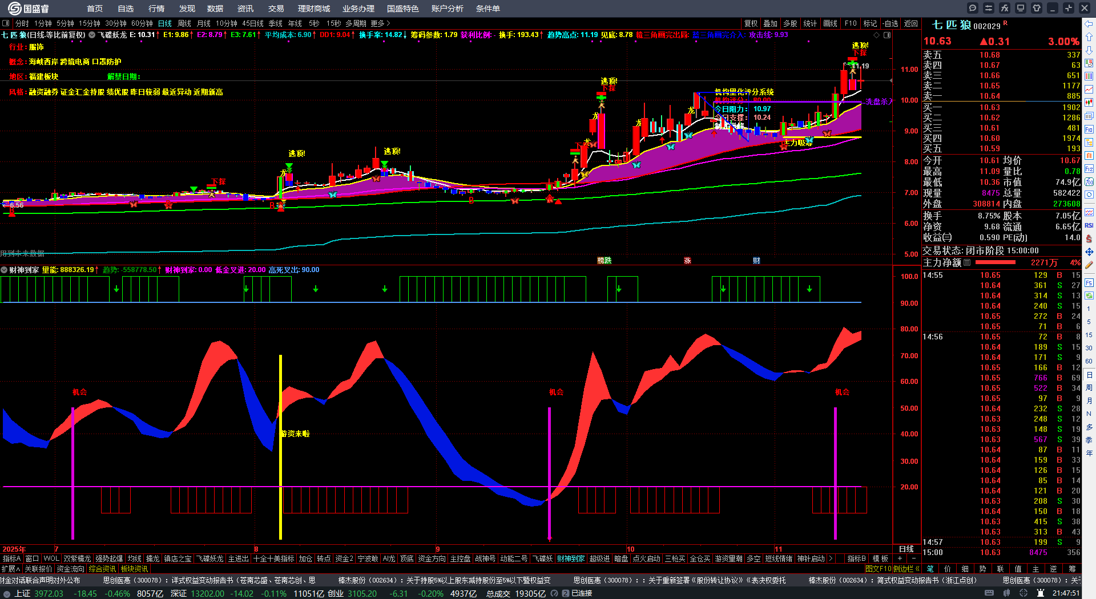Open the 交易 menu

point(276,9)
